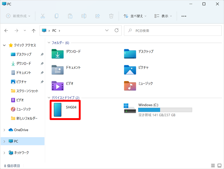Click the Cut scissors icon in toolbar
This screenshot has height=169, width=224.
43,16
